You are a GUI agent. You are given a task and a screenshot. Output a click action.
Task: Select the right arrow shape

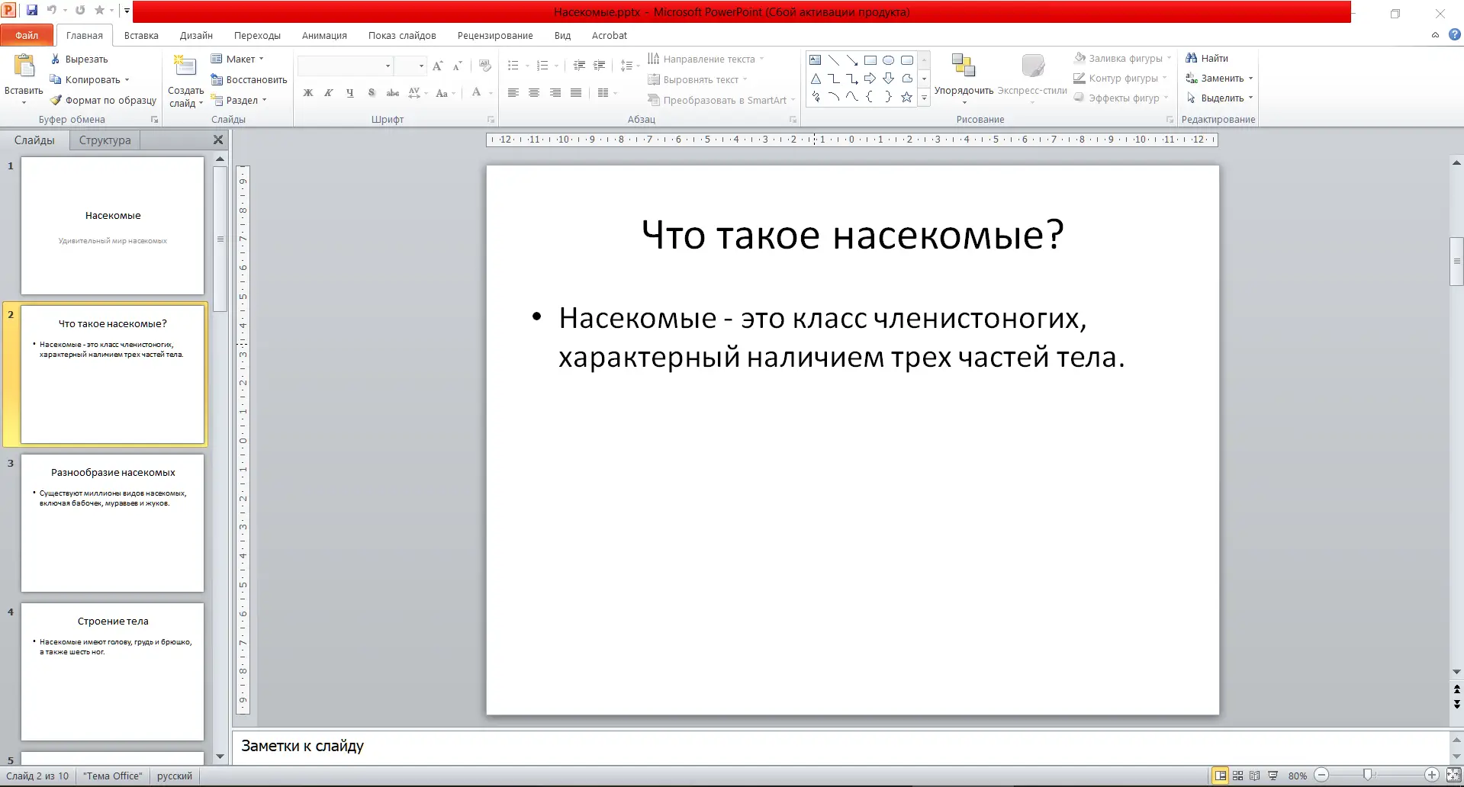870,79
